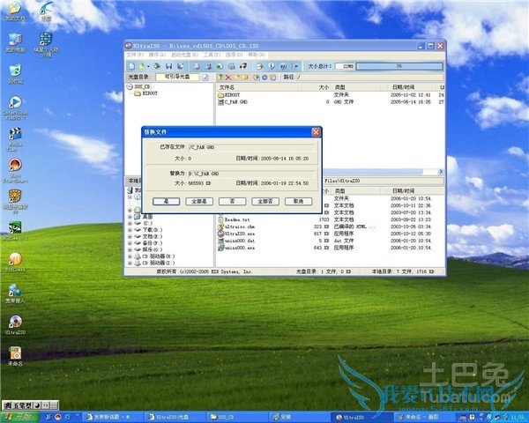The image size is (529, 423).
Task: Select the EZBOOT folder icon in file list
Action: 221,94
